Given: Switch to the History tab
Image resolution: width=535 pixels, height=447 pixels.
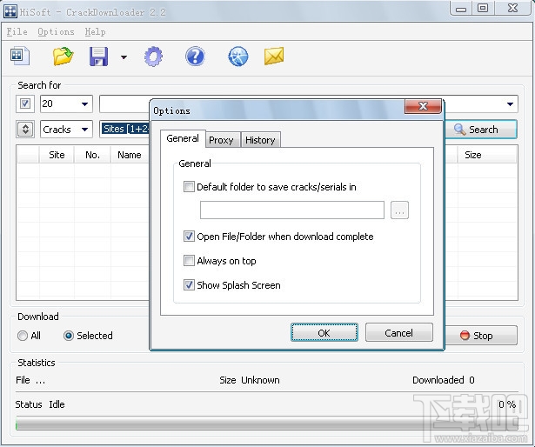Looking at the screenshot, I should (x=260, y=140).
